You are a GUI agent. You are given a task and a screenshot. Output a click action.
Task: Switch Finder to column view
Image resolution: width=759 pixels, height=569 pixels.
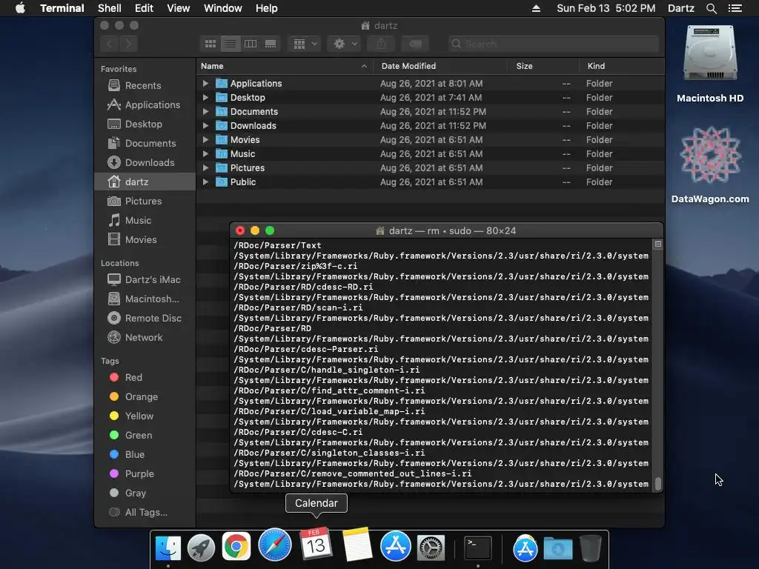click(x=251, y=44)
